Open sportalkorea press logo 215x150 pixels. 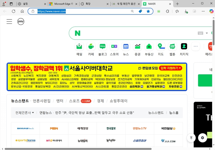tap(26, 140)
